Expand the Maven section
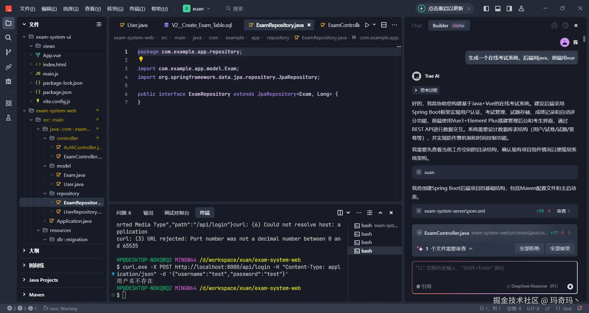This screenshot has width=589, height=313. pos(37,295)
